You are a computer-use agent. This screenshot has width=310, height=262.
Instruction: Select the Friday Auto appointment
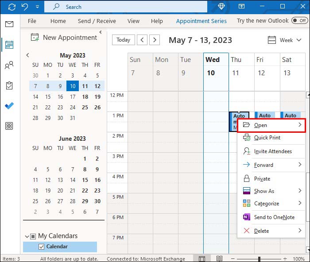tap(265, 116)
